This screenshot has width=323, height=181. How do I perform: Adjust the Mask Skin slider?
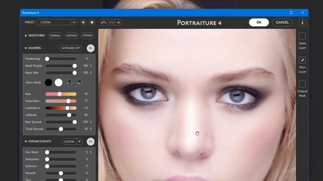pyautogui.click(x=61, y=73)
